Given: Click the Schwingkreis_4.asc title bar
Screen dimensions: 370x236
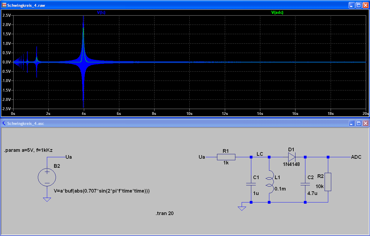Looking at the screenshot, I should pos(185,123).
